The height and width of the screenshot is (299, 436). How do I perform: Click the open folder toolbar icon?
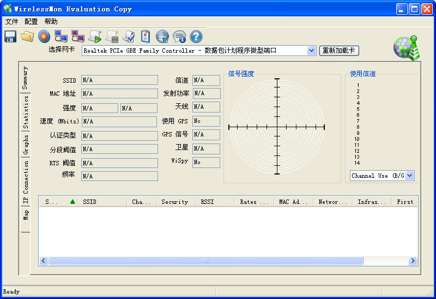click(27, 36)
